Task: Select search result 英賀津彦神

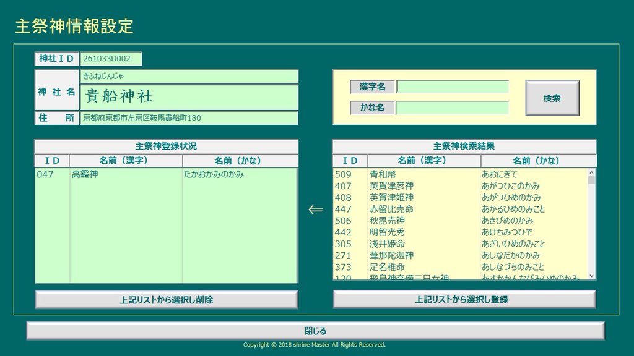Action: [391, 186]
